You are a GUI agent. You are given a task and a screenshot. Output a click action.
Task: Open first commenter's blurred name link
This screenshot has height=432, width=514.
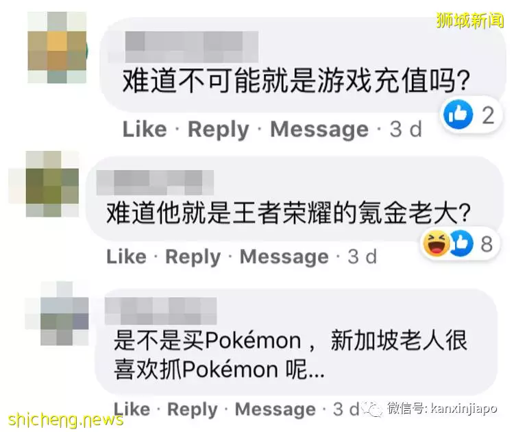[x=192, y=47]
